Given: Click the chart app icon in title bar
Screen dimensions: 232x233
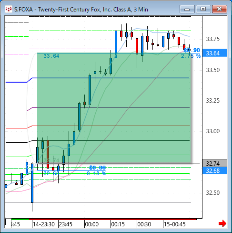Looking at the screenshot, I should (x=9, y=9).
